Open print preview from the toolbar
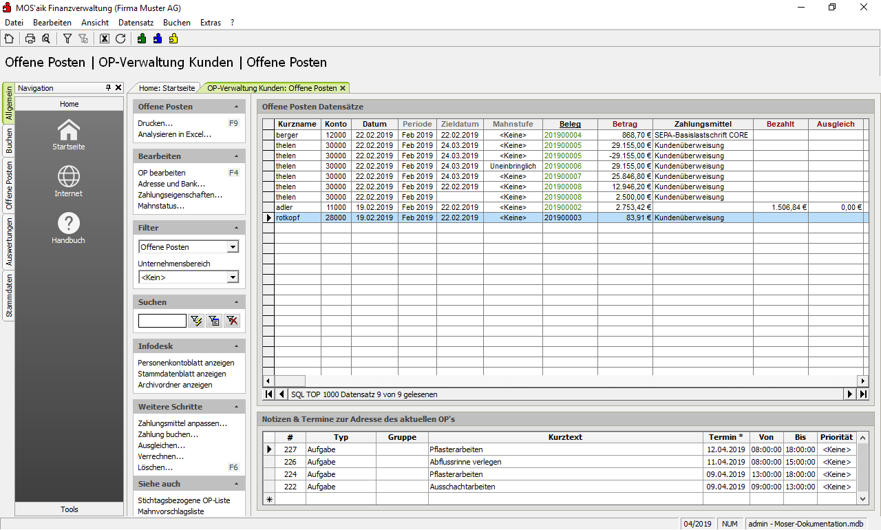 (x=46, y=39)
